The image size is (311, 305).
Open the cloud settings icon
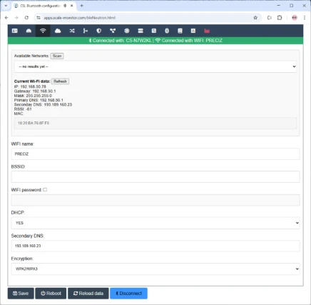pyautogui.click(x=58, y=31)
